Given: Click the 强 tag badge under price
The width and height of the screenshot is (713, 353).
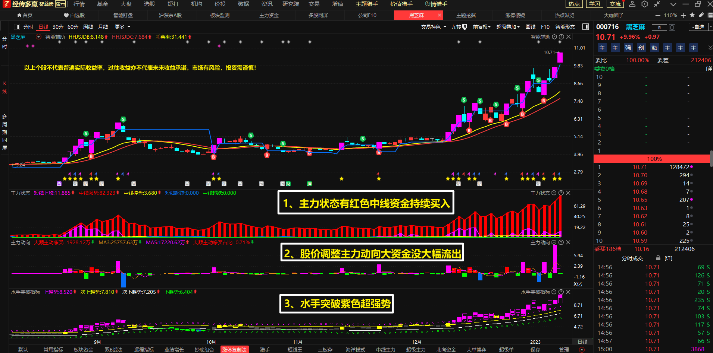Looking at the screenshot, I should (x=628, y=48).
